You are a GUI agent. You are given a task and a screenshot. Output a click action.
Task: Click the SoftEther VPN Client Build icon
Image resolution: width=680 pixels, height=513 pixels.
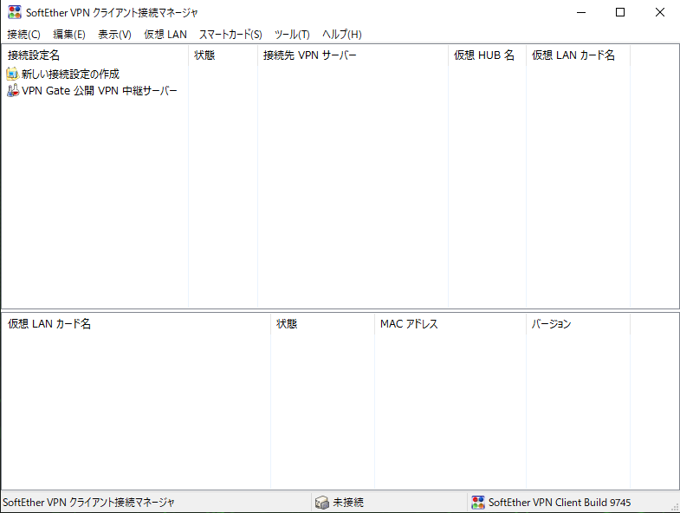[x=478, y=503]
